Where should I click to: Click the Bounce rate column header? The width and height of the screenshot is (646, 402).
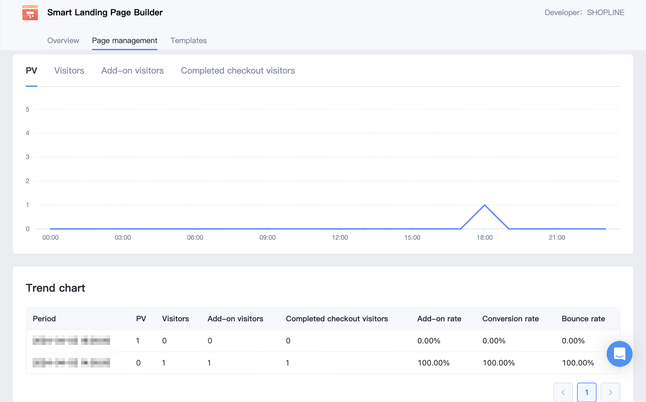tap(583, 319)
